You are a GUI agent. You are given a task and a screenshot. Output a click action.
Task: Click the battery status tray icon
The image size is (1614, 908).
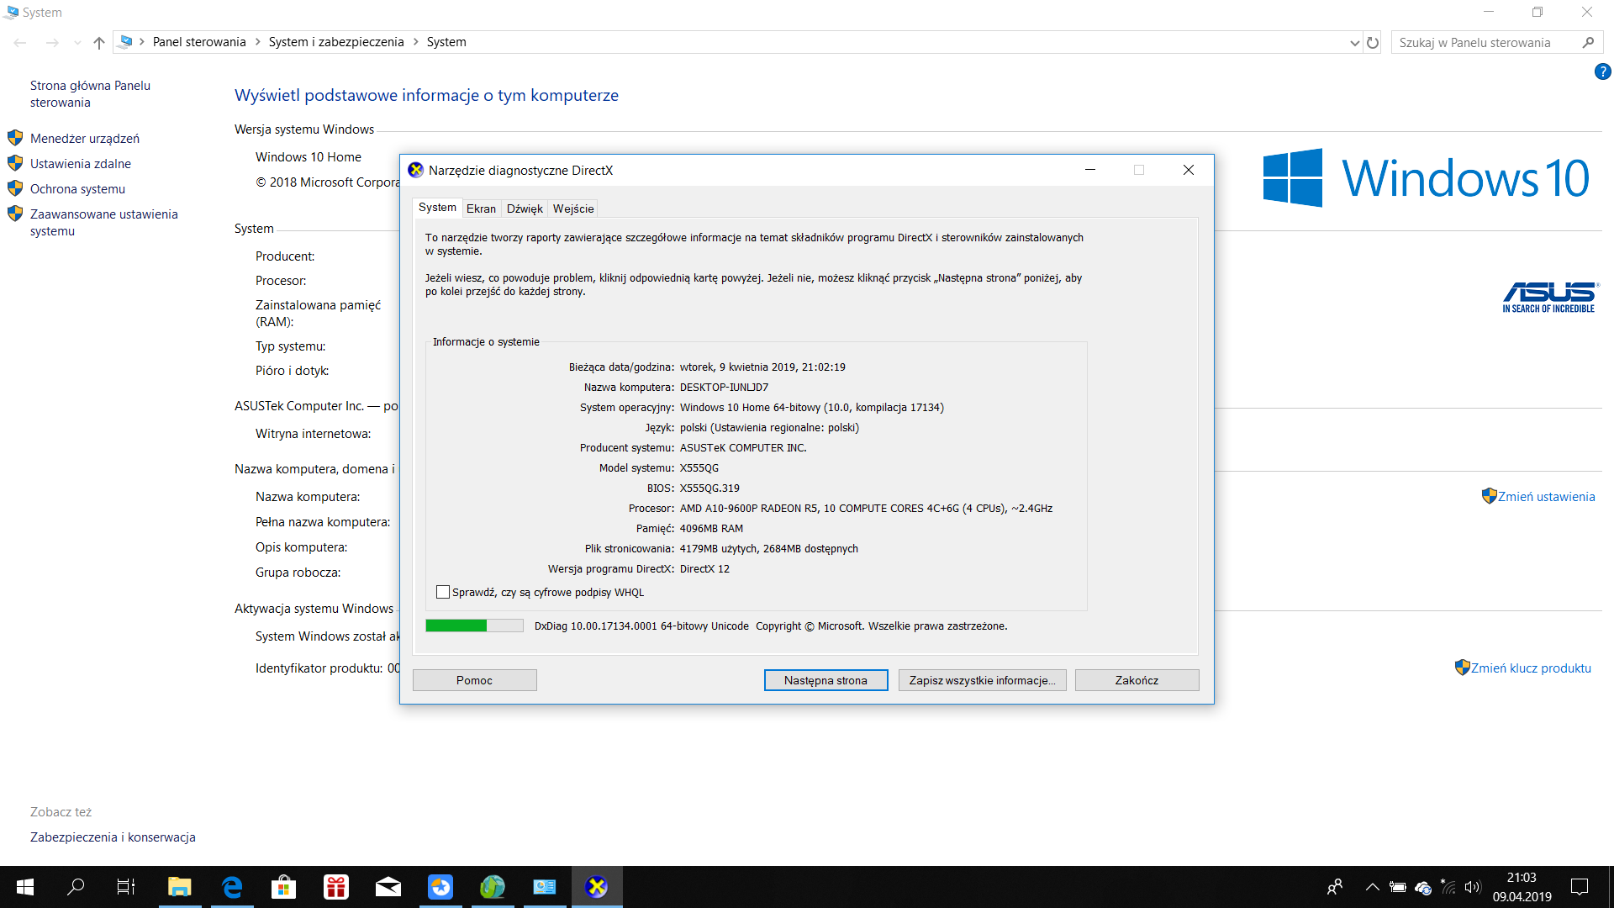click(1398, 887)
